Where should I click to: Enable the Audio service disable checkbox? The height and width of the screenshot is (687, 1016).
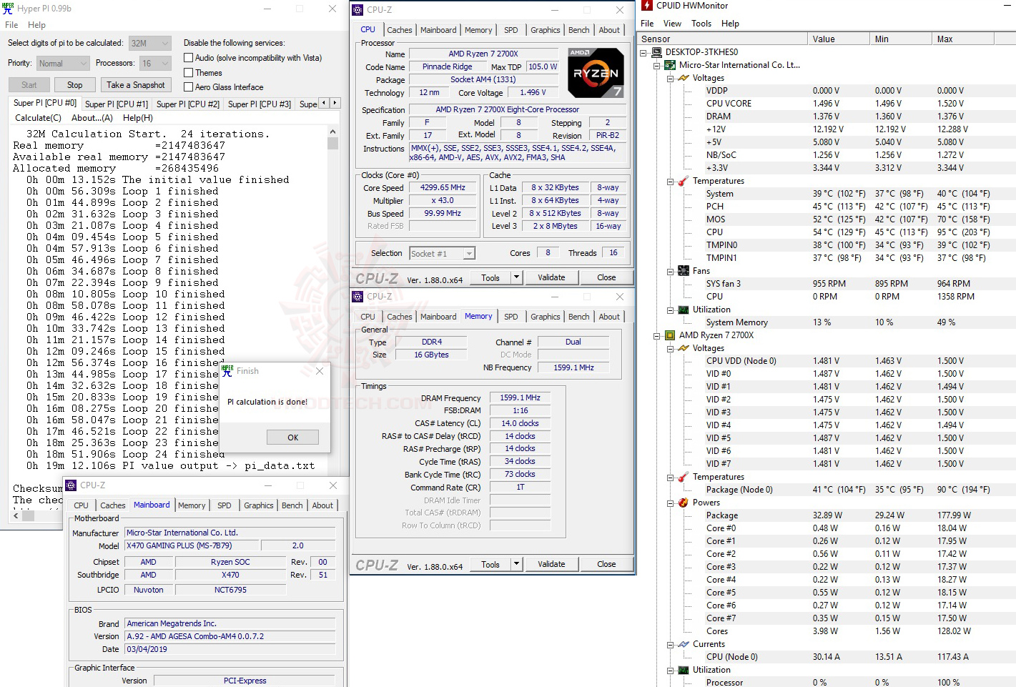point(189,57)
